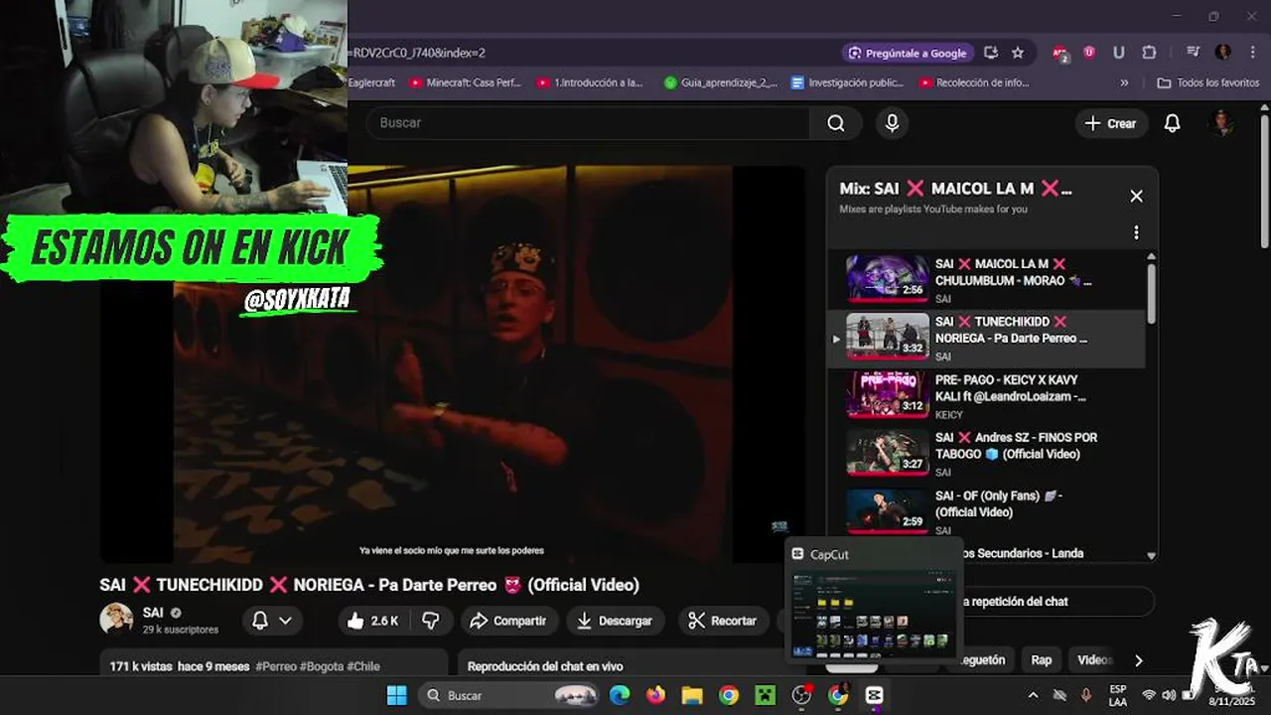Open Chrome three-dot menu

[1251, 53]
